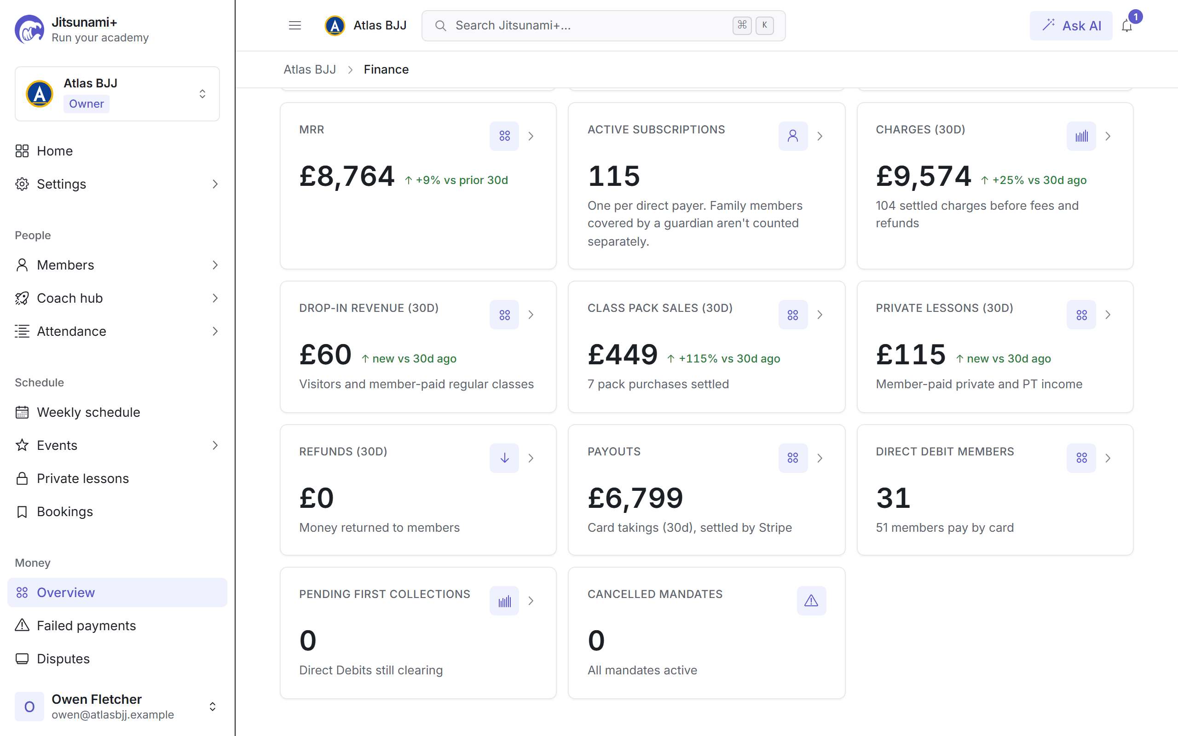This screenshot has height=736, width=1178.
Task: Open Disputes page
Action: (x=117, y=659)
